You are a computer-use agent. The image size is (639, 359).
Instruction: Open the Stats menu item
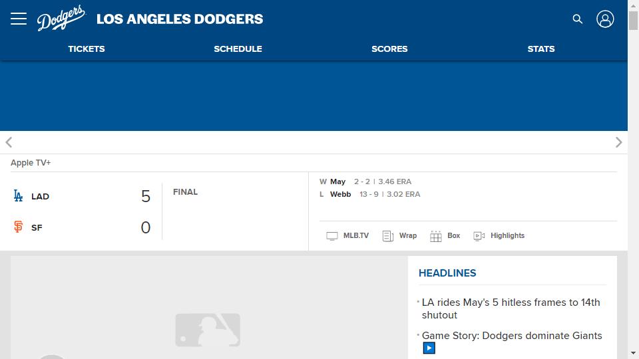coord(541,49)
